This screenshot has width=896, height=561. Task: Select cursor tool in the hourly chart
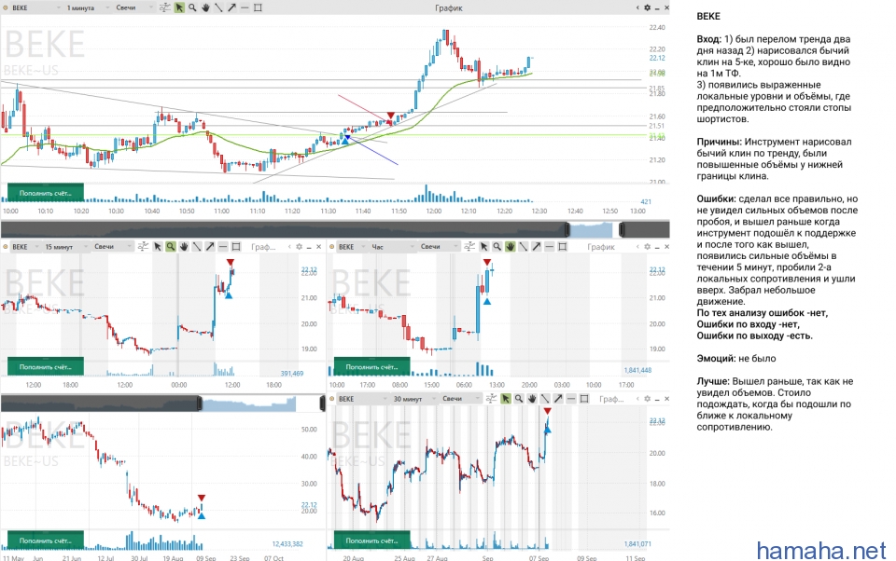point(484,247)
